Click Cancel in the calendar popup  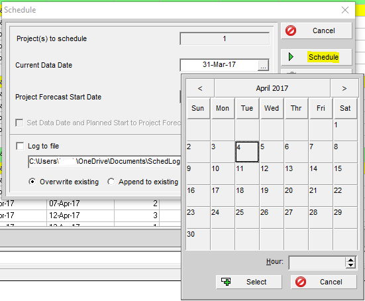[x=324, y=282]
